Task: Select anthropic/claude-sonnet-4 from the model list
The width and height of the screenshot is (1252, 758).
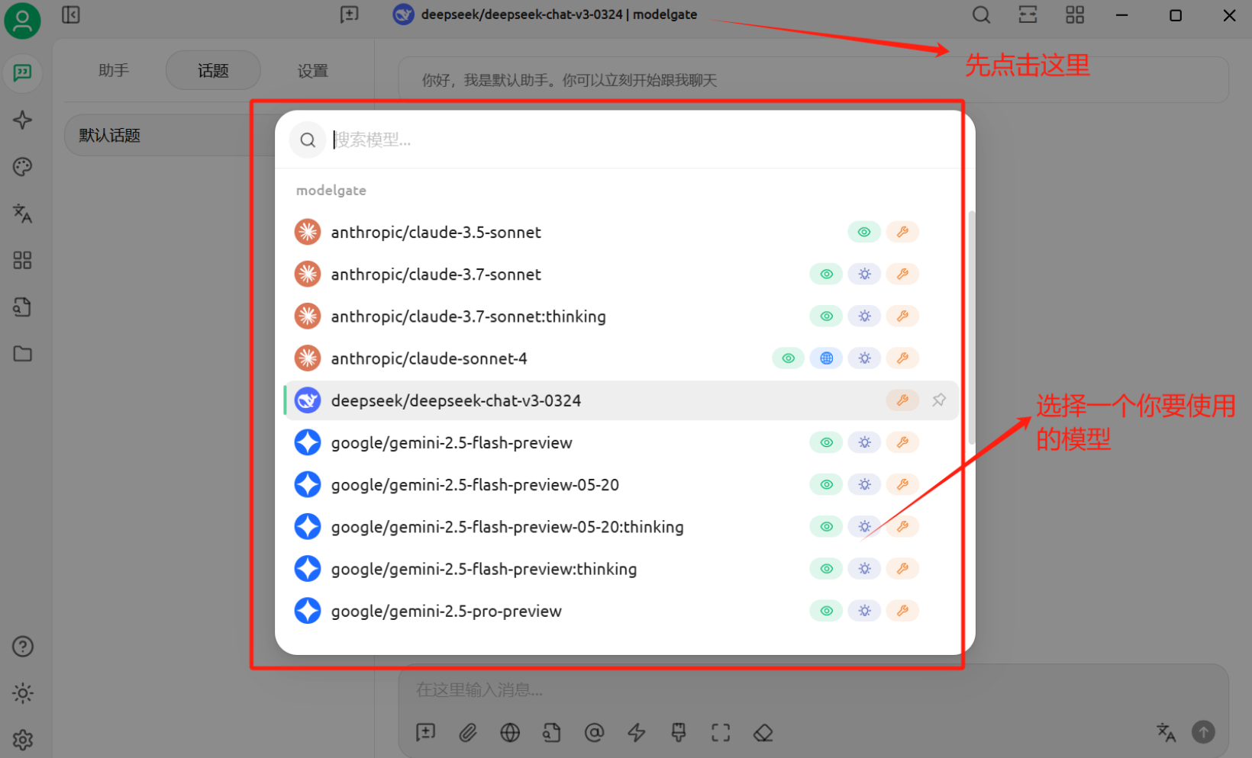Action: point(428,358)
